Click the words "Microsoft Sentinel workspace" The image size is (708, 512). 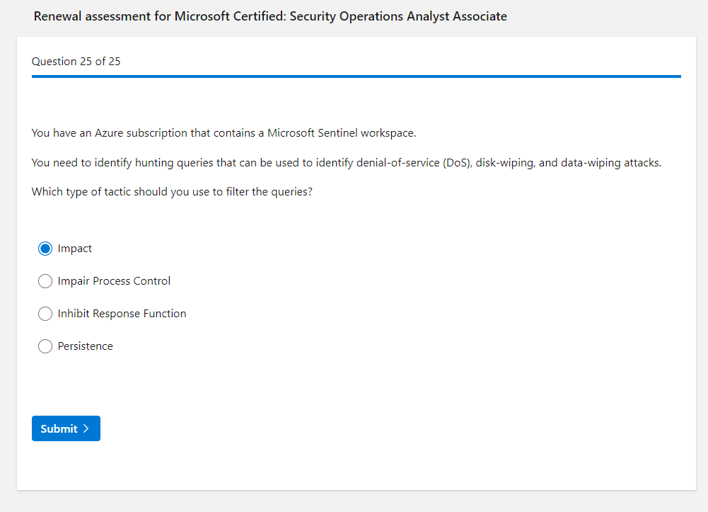click(341, 133)
